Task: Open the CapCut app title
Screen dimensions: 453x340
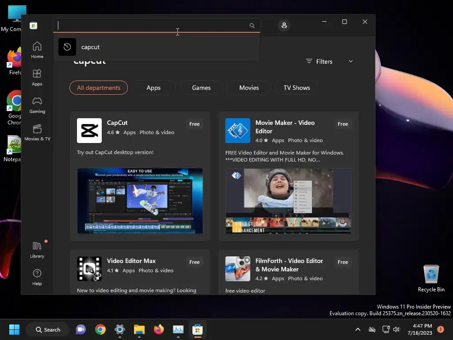Action: coord(117,123)
